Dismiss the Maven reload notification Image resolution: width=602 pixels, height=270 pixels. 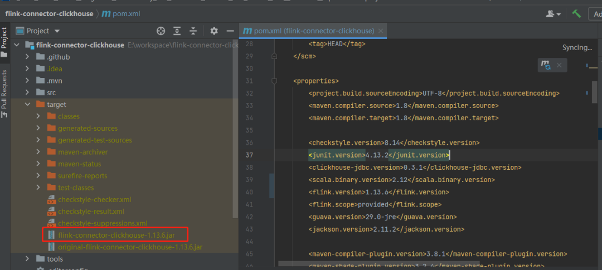tap(559, 65)
